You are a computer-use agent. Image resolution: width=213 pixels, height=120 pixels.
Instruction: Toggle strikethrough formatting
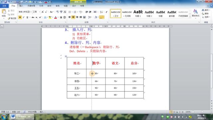[x=33, y=17]
